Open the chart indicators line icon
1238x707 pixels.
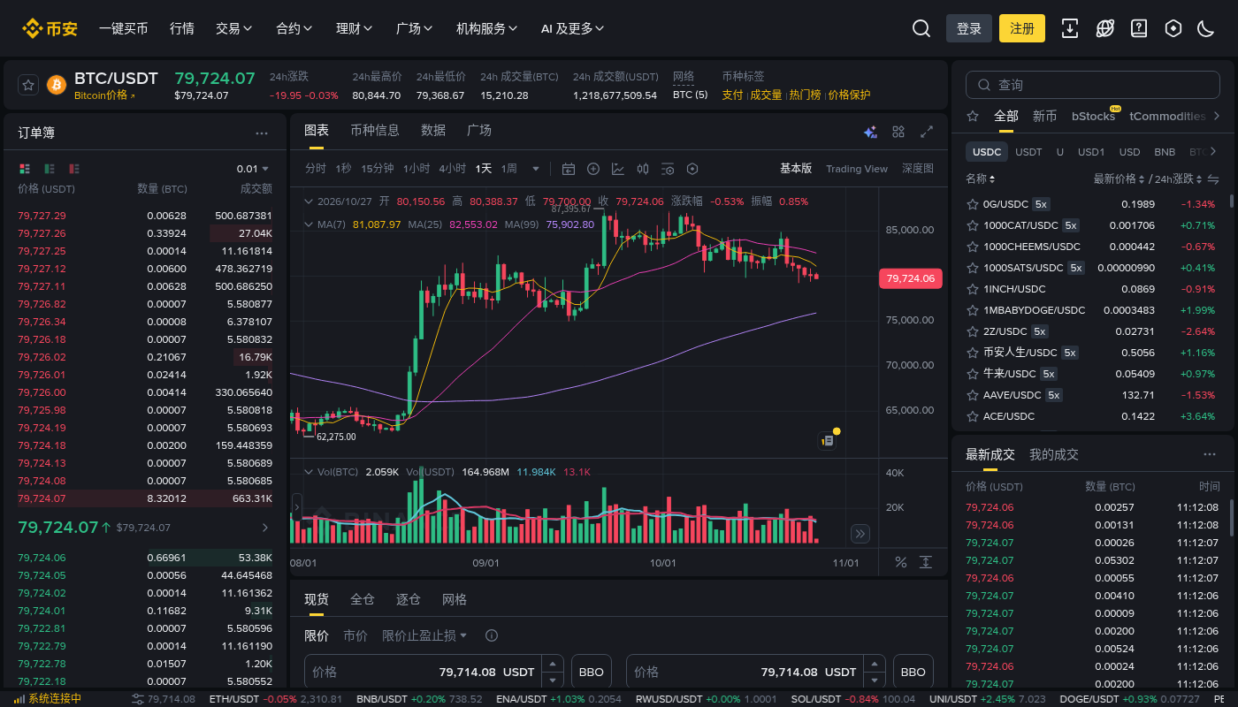pyautogui.click(x=618, y=169)
